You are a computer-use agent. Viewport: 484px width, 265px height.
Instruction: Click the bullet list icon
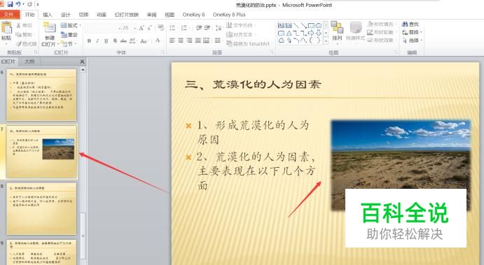tap(173, 28)
